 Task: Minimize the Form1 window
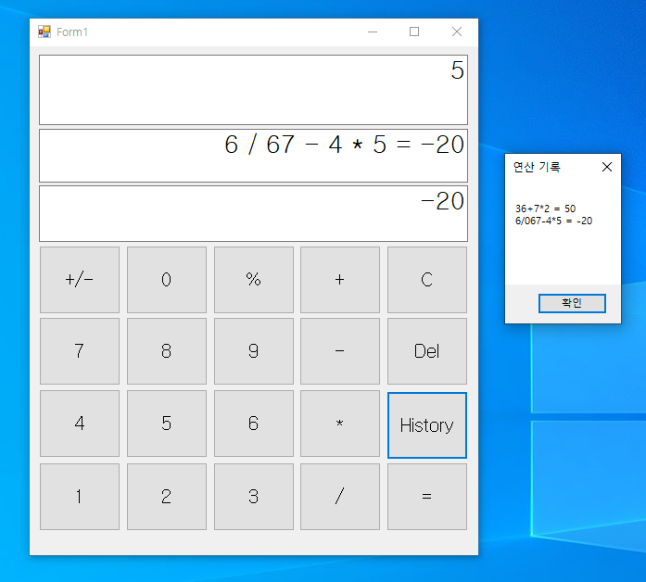373,32
